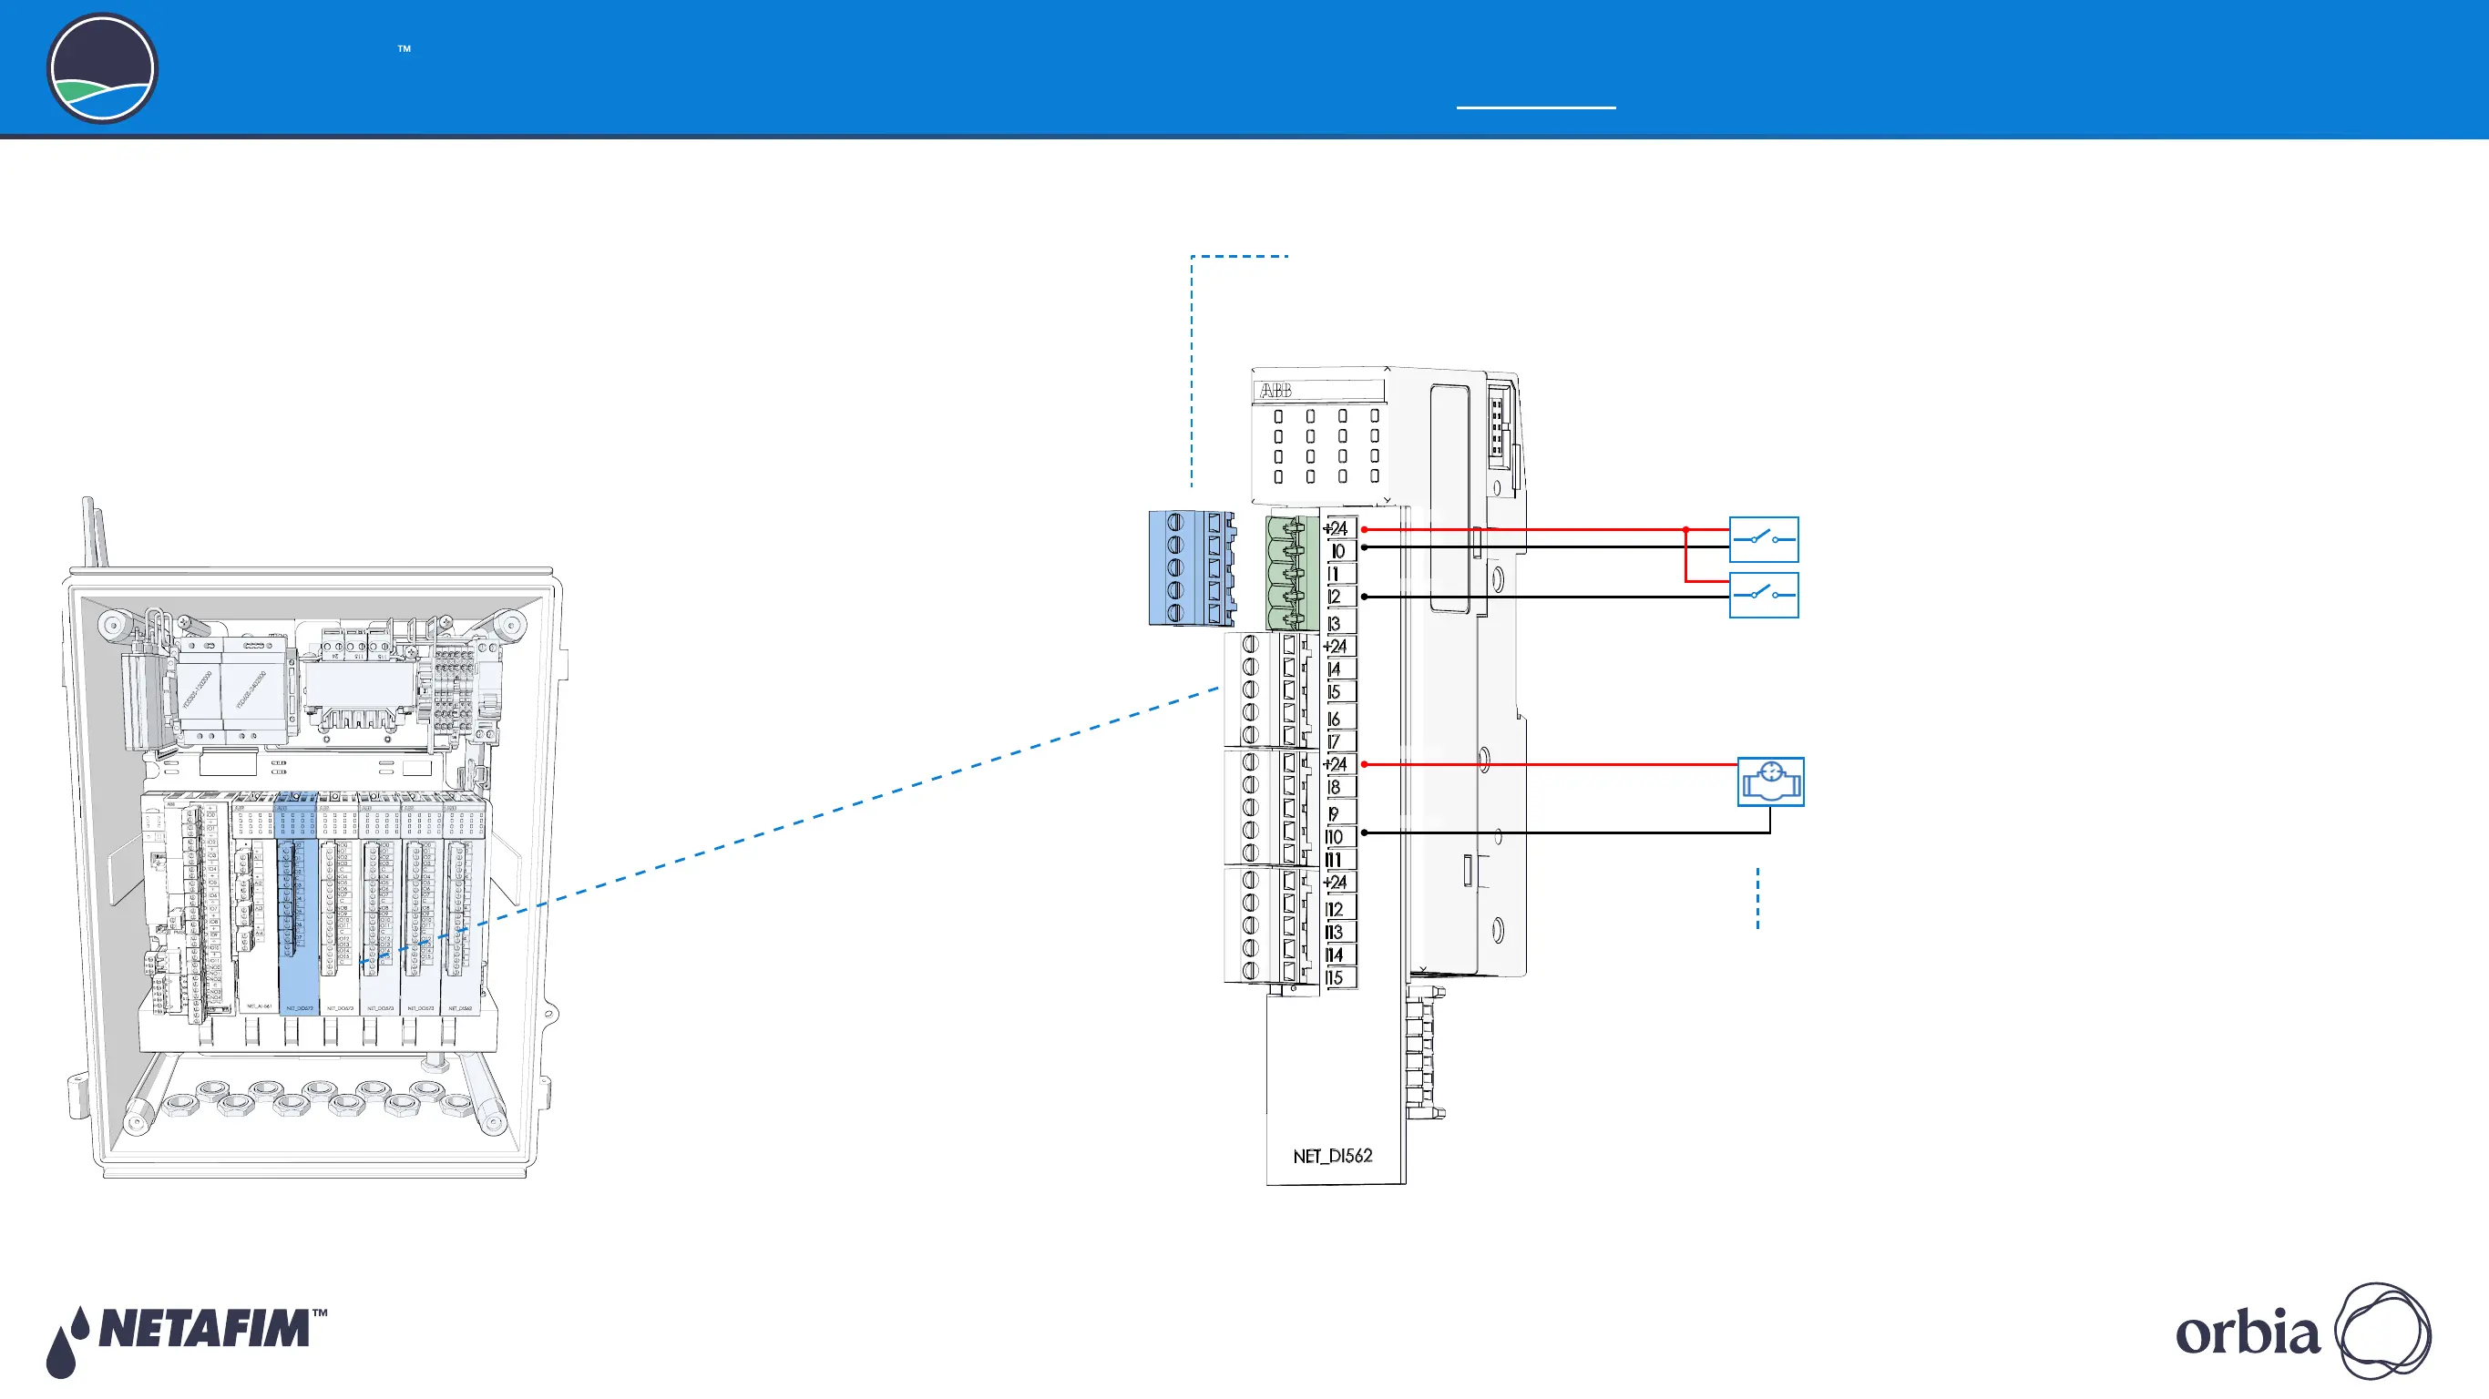Click the +24 terminal just above I8
The image size is (2489, 1399).
click(1338, 763)
